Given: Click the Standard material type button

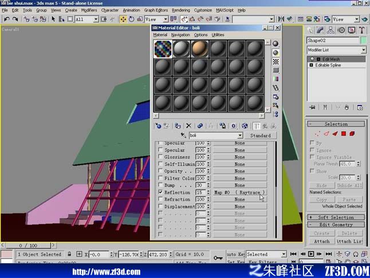Looking at the screenshot, I should click(x=261, y=136).
